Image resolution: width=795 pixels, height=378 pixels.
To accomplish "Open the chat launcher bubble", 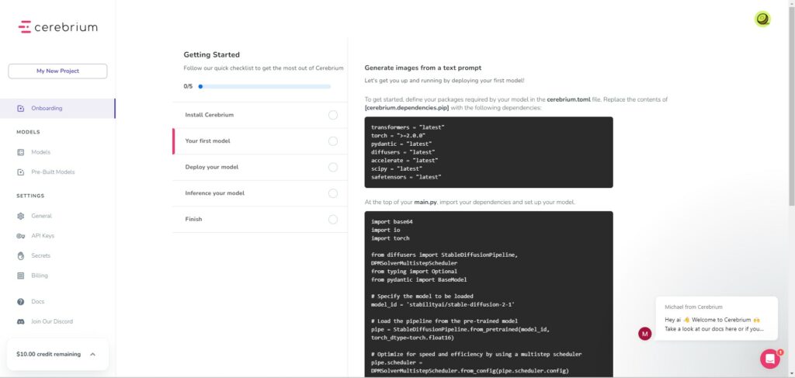I will click(x=769, y=359).
